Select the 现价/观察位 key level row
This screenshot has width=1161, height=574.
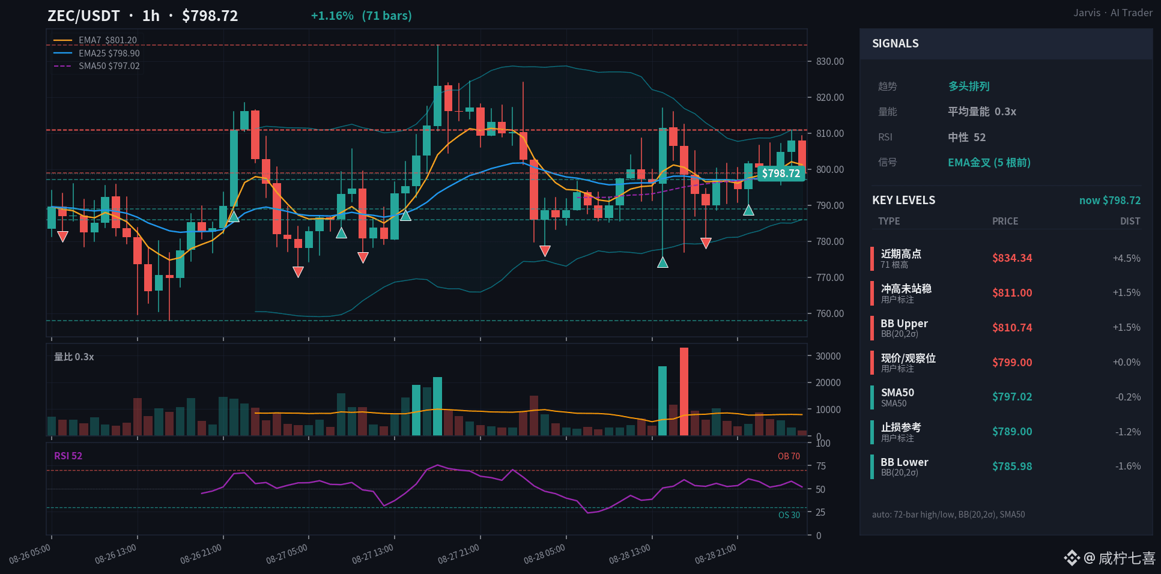click(x=1006, y=363)
